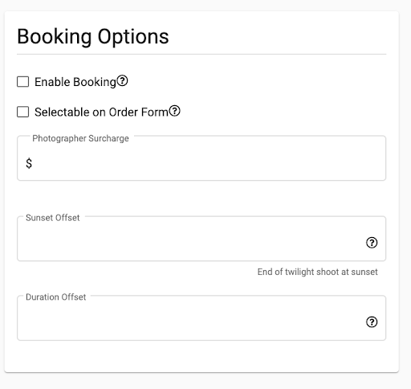Tick the Enable Booking checkbox
The width and height of the screenshot is (411, 389).
tap(23, 82)
